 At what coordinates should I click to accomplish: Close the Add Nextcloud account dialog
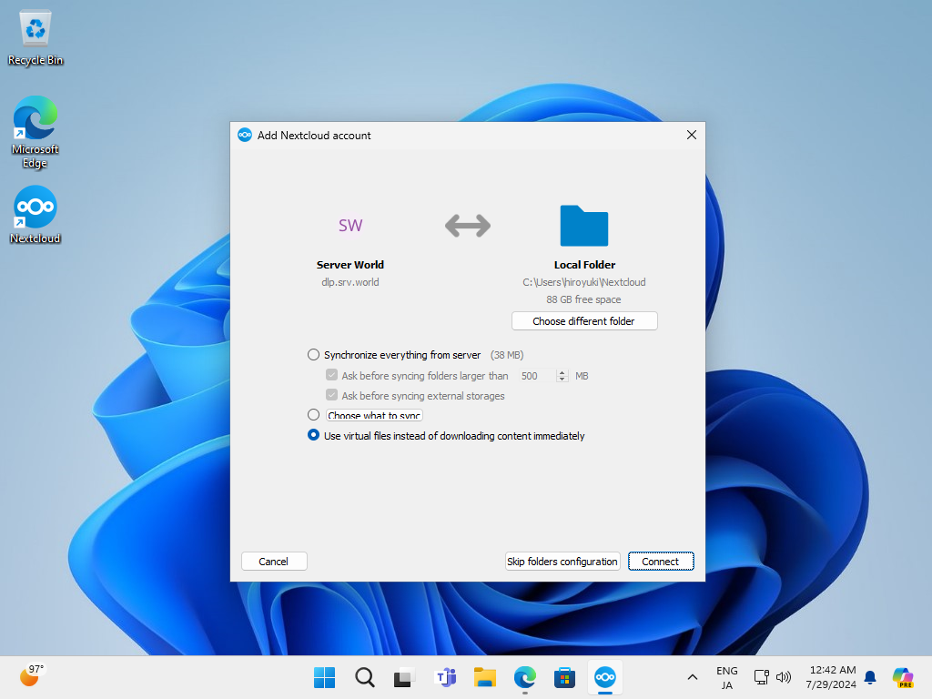(x=692, y=135)
